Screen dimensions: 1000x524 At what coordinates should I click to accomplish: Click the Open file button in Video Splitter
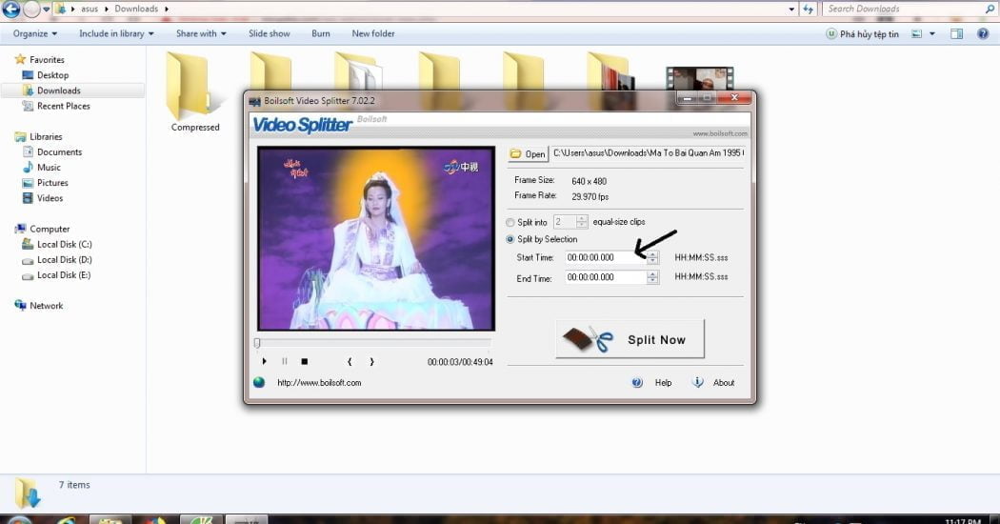[528, 153]
